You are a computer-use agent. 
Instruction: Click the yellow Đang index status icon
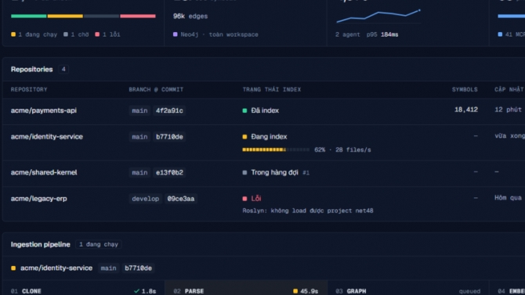pos(244,136)
